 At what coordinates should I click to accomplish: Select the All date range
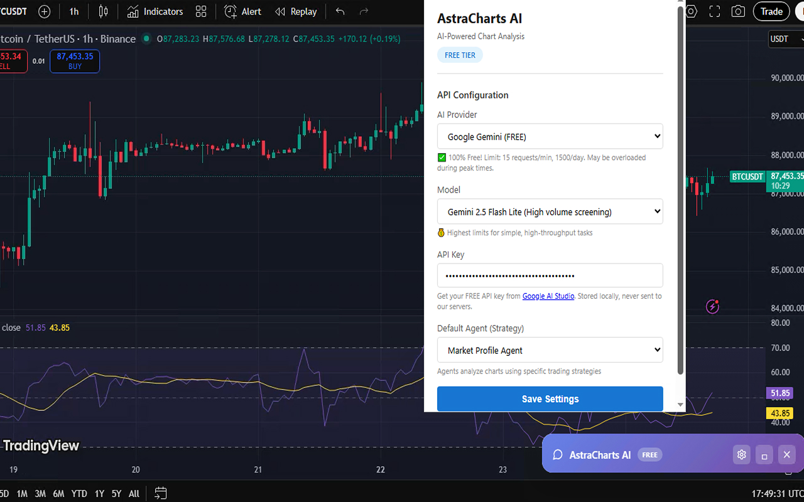click(134, 494)
